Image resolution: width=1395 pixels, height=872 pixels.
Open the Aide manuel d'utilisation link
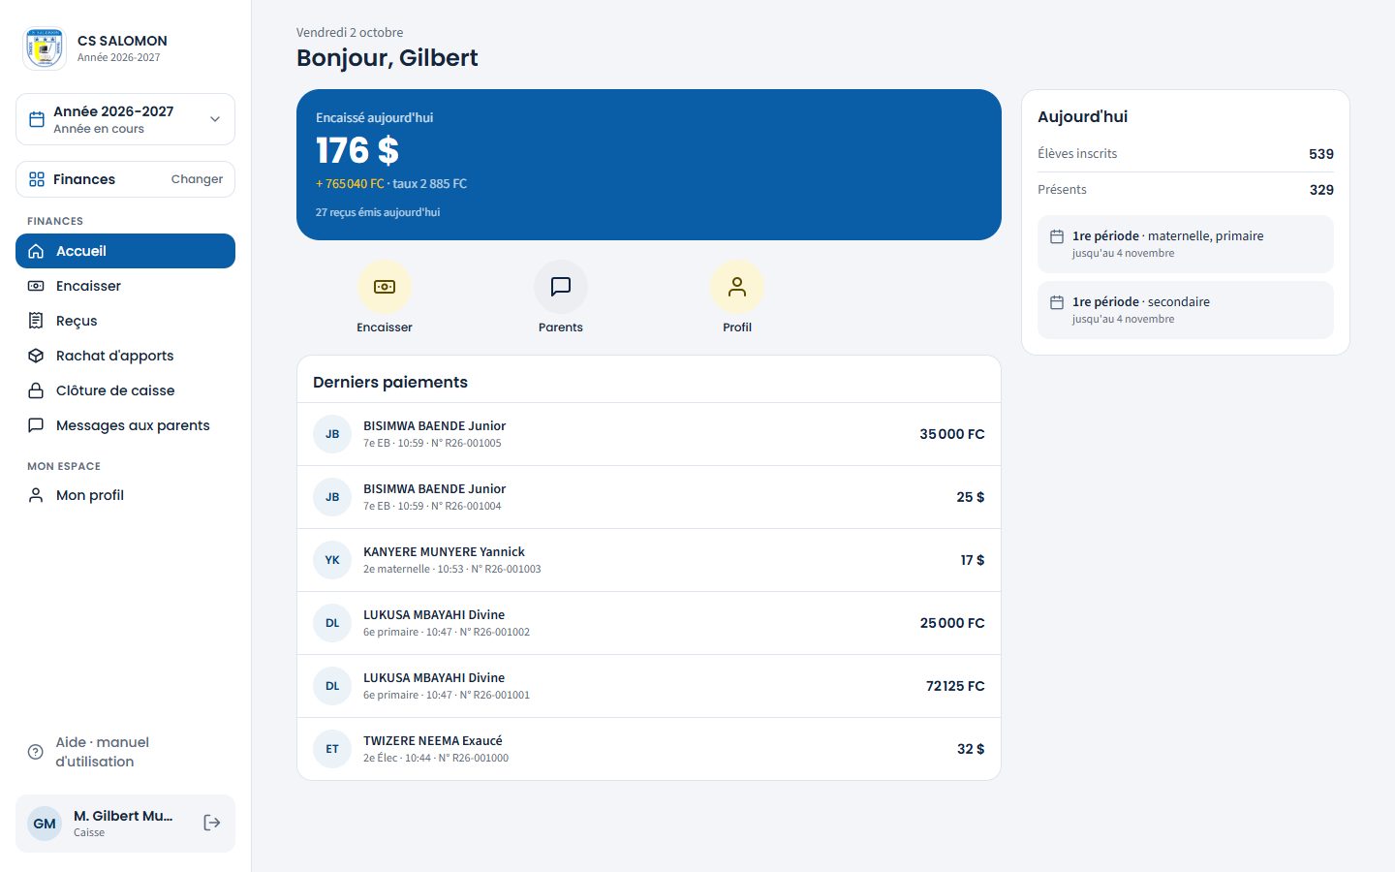pyautogui.click(x=125, y=752)
